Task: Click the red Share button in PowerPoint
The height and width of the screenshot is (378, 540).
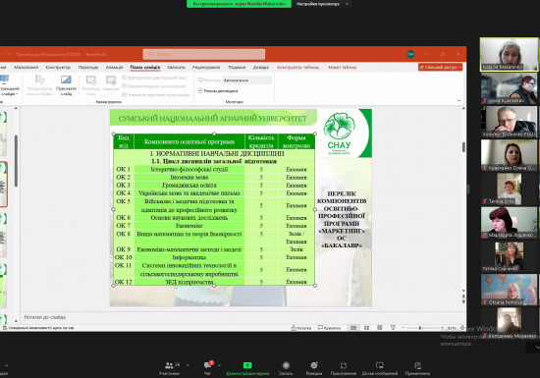Action: coord(440,67)
